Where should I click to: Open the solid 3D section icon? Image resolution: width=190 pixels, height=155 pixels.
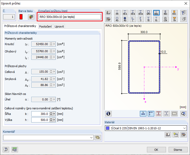[183, 19]
